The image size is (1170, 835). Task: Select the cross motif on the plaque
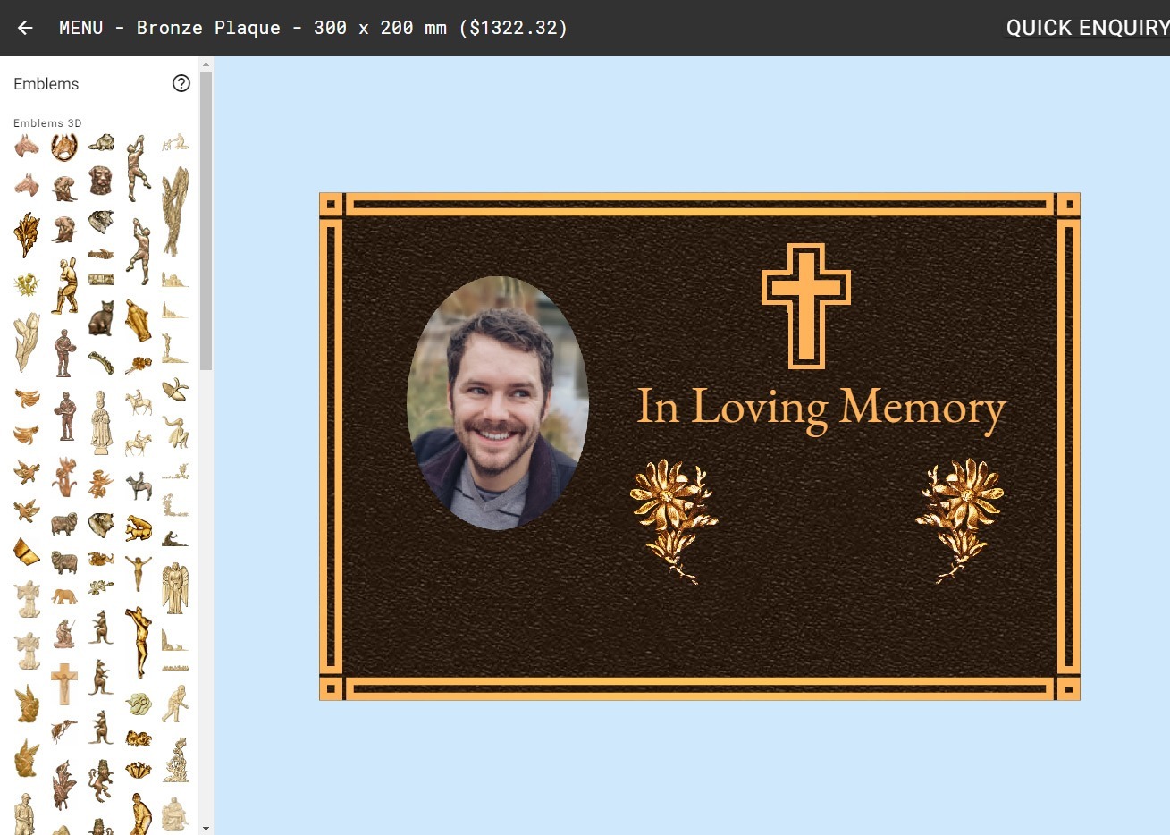806,306
